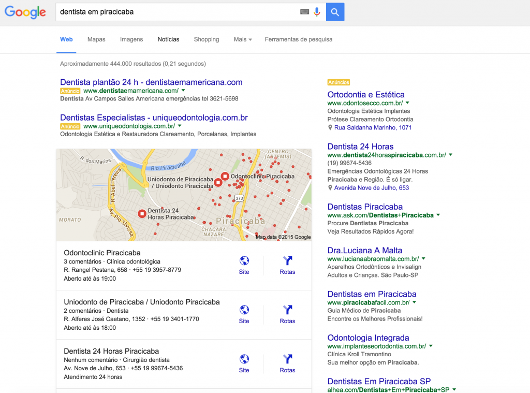Open Dentistas Especialistas ad link

click(x=154, y=118)
